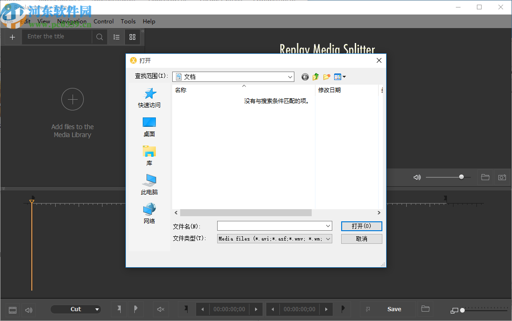Click the Create New Folder icon in the dialog
Viewport: 512px width, 321px height.
point(326,77)
